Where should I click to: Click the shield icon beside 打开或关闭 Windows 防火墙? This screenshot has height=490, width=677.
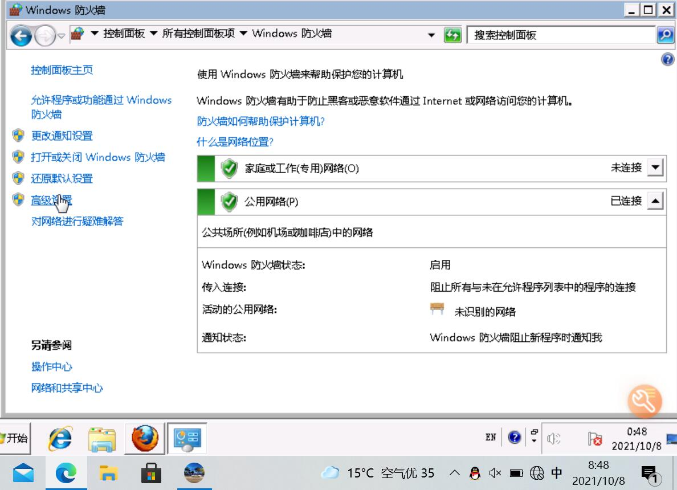coord(18,157)
